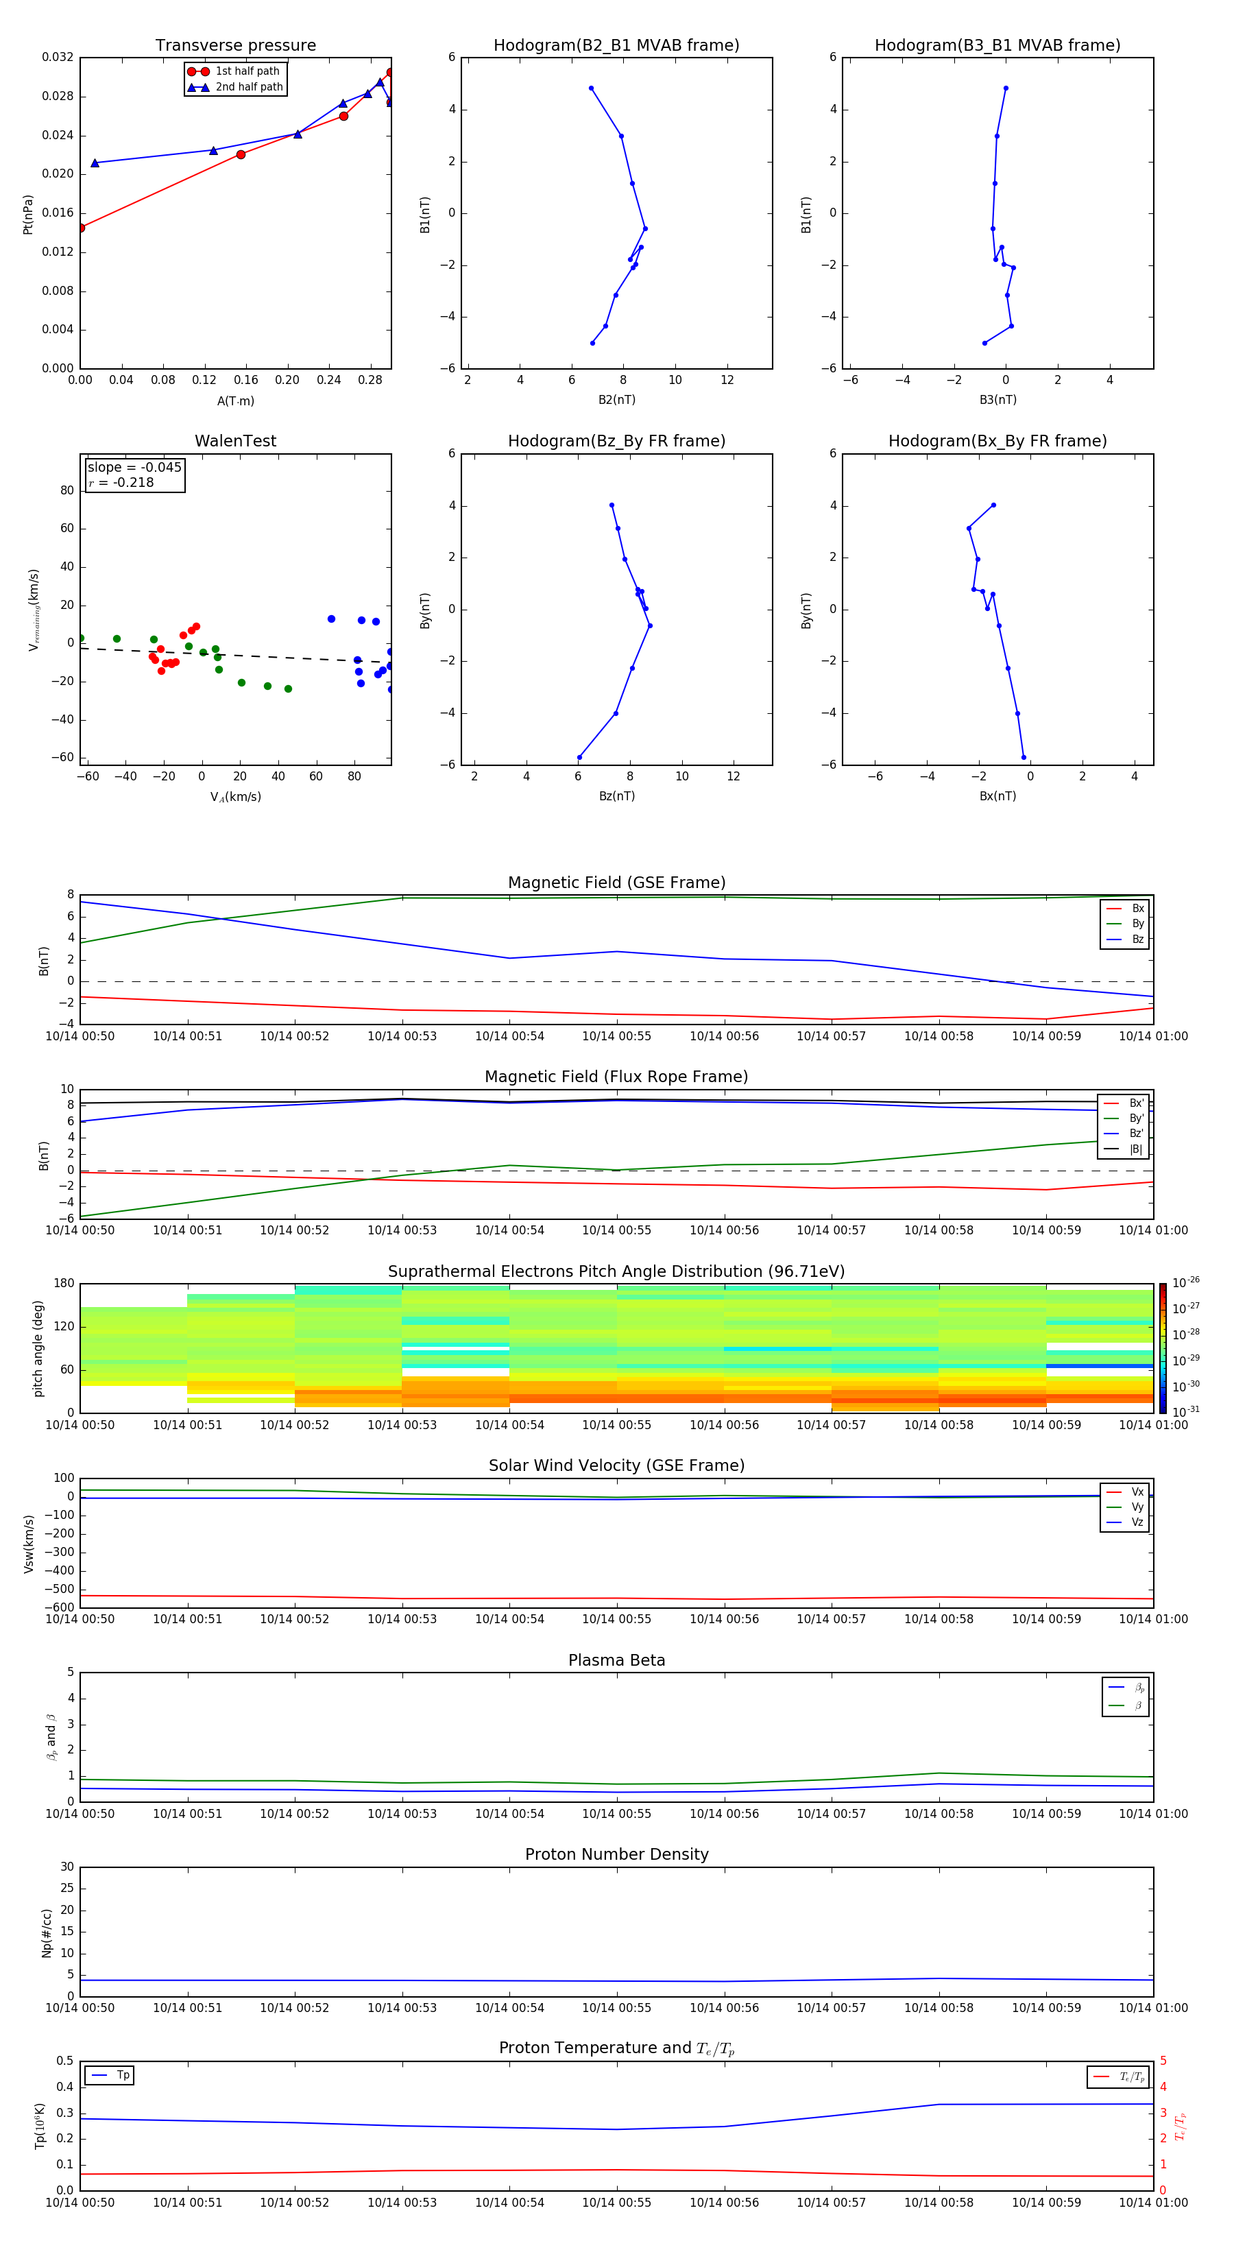Click the 'pitch angle (deg)' axis label
Viewport: 1234px width, 2263px height.
[x=38, y=1348]
